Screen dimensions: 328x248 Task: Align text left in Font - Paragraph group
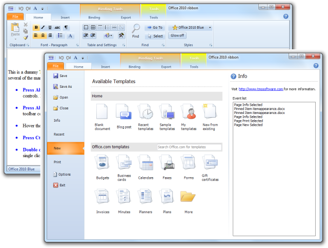pyautogui.click(x=36, y=35)
